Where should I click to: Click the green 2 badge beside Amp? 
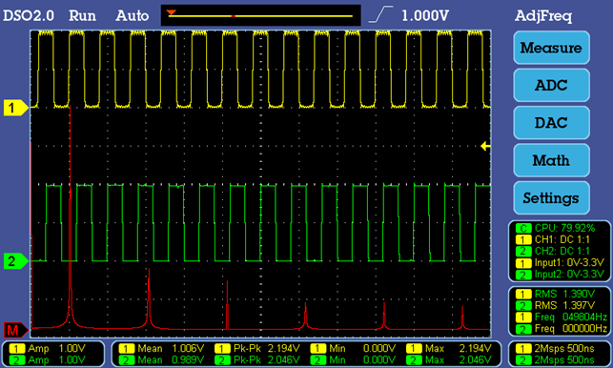pos(16,359)
